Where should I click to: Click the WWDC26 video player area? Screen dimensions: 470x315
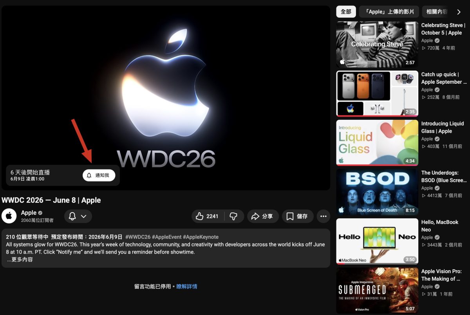(x=166, y=98)
